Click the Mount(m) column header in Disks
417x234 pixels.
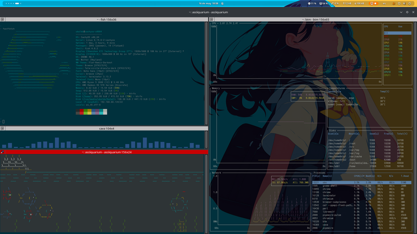(353, 134)
